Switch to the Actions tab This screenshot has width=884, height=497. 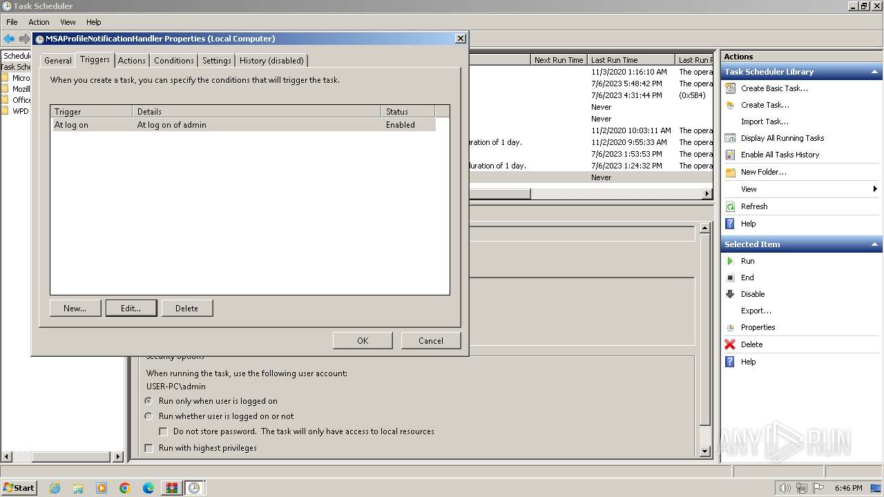131,61
